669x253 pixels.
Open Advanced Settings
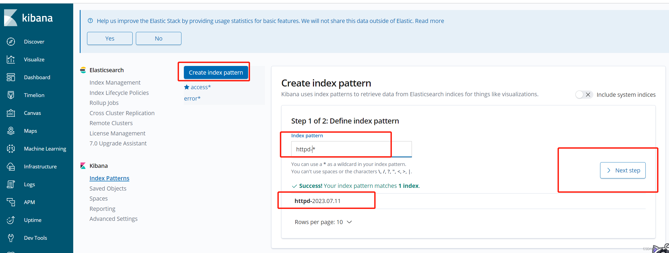point(114,219)
